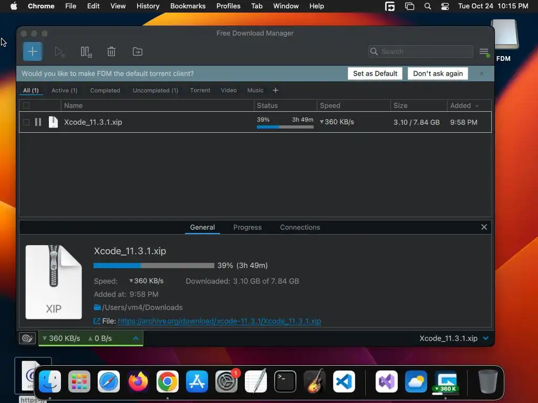Viewport: 538px width, 403px height.
Task: Switch to Music filter tab
Action: 255,90
